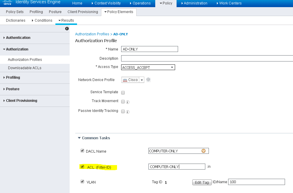The image size is (293, 193).
Task: Show Track Movement info icon
Action: 128,102
